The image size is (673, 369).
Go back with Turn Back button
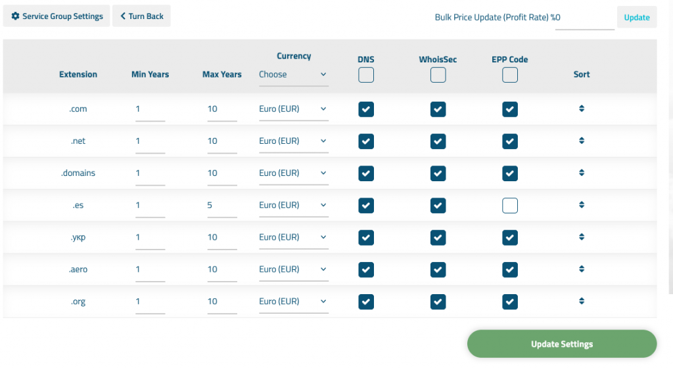coord(141,16)
